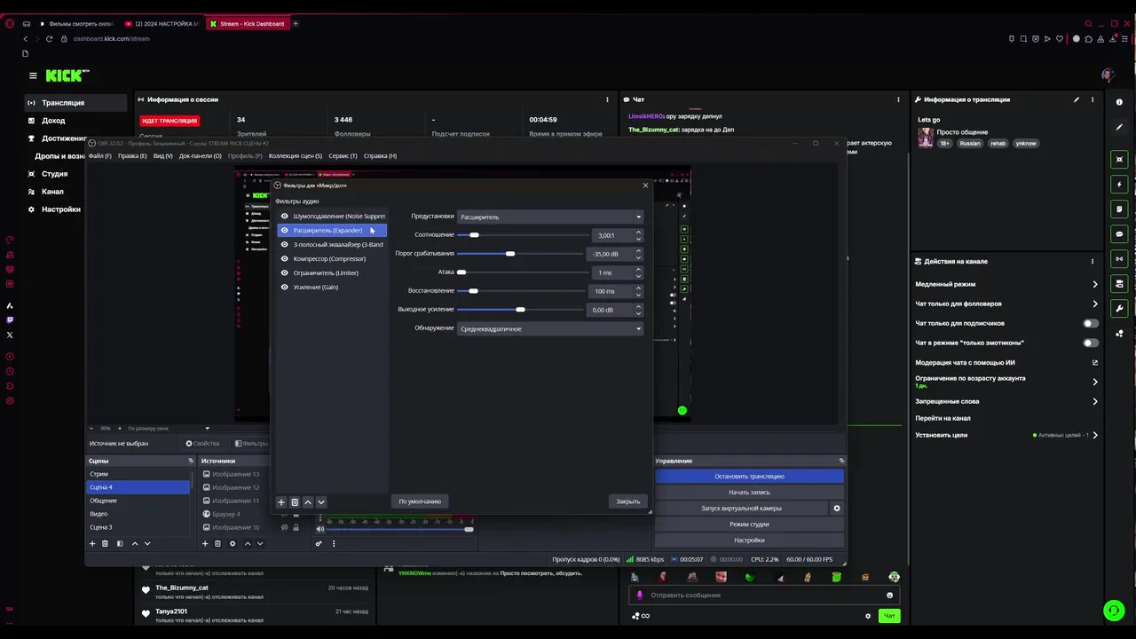
Task: Open the Kick hamburger menu icon
Action: point(33,75)
